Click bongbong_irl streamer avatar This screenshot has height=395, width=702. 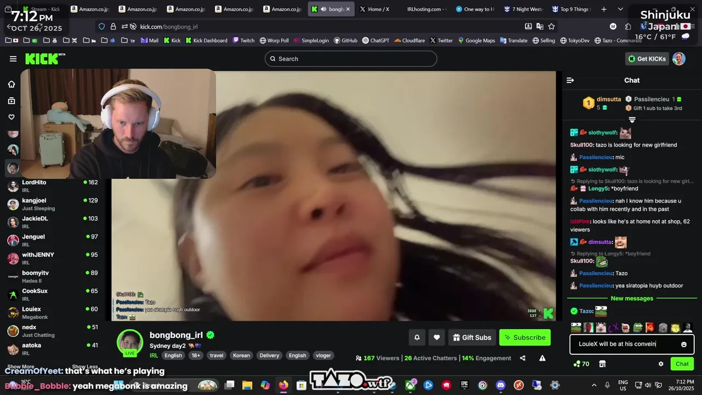(x=130, y=343)
